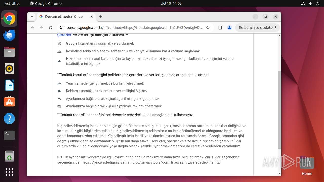Click scrollbar down arrow
This screenshot has height=182, width=324.
pos(279,174)
